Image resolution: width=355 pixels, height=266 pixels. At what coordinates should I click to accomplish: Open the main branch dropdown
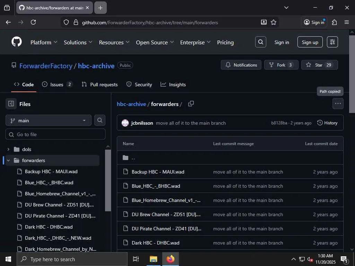49,120
